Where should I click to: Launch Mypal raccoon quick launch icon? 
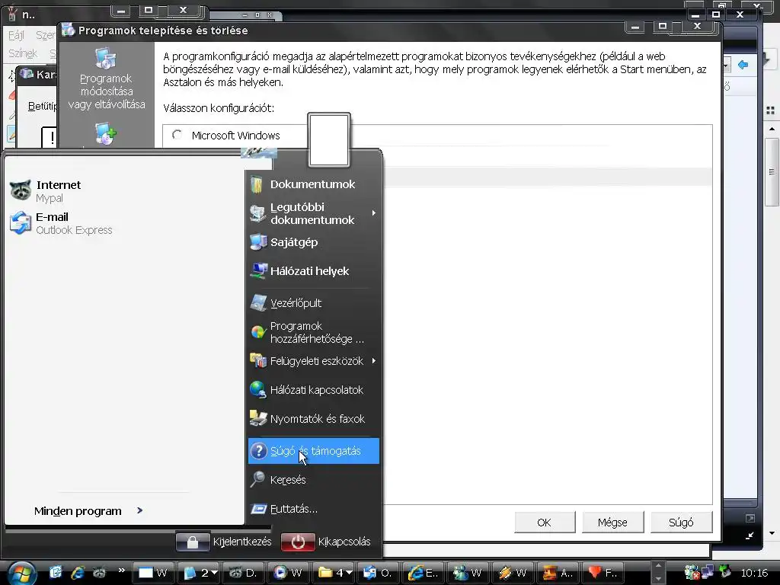[x=100, y=573]
